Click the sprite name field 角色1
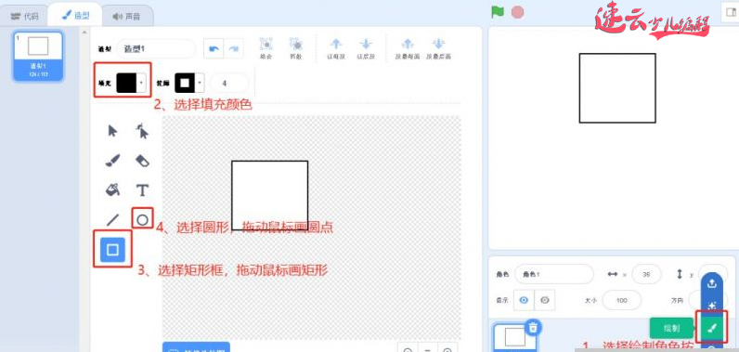 coord(553,274)
